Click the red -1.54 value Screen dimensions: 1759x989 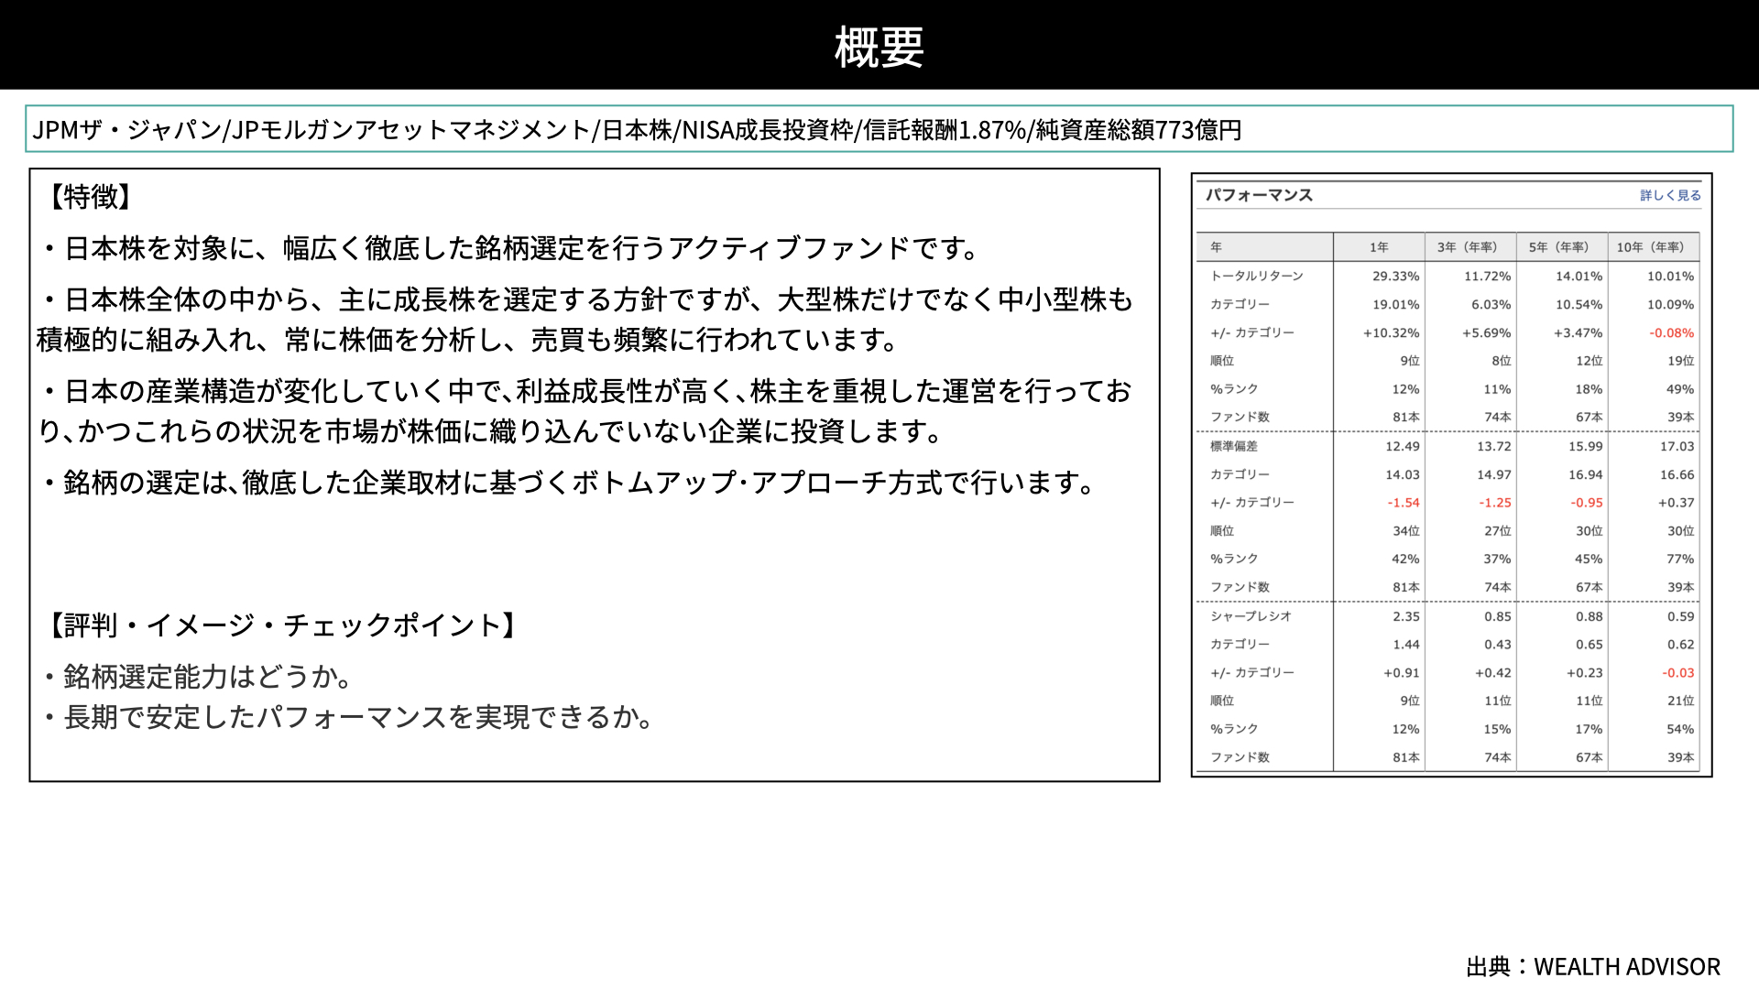(x=1403, y=503)
